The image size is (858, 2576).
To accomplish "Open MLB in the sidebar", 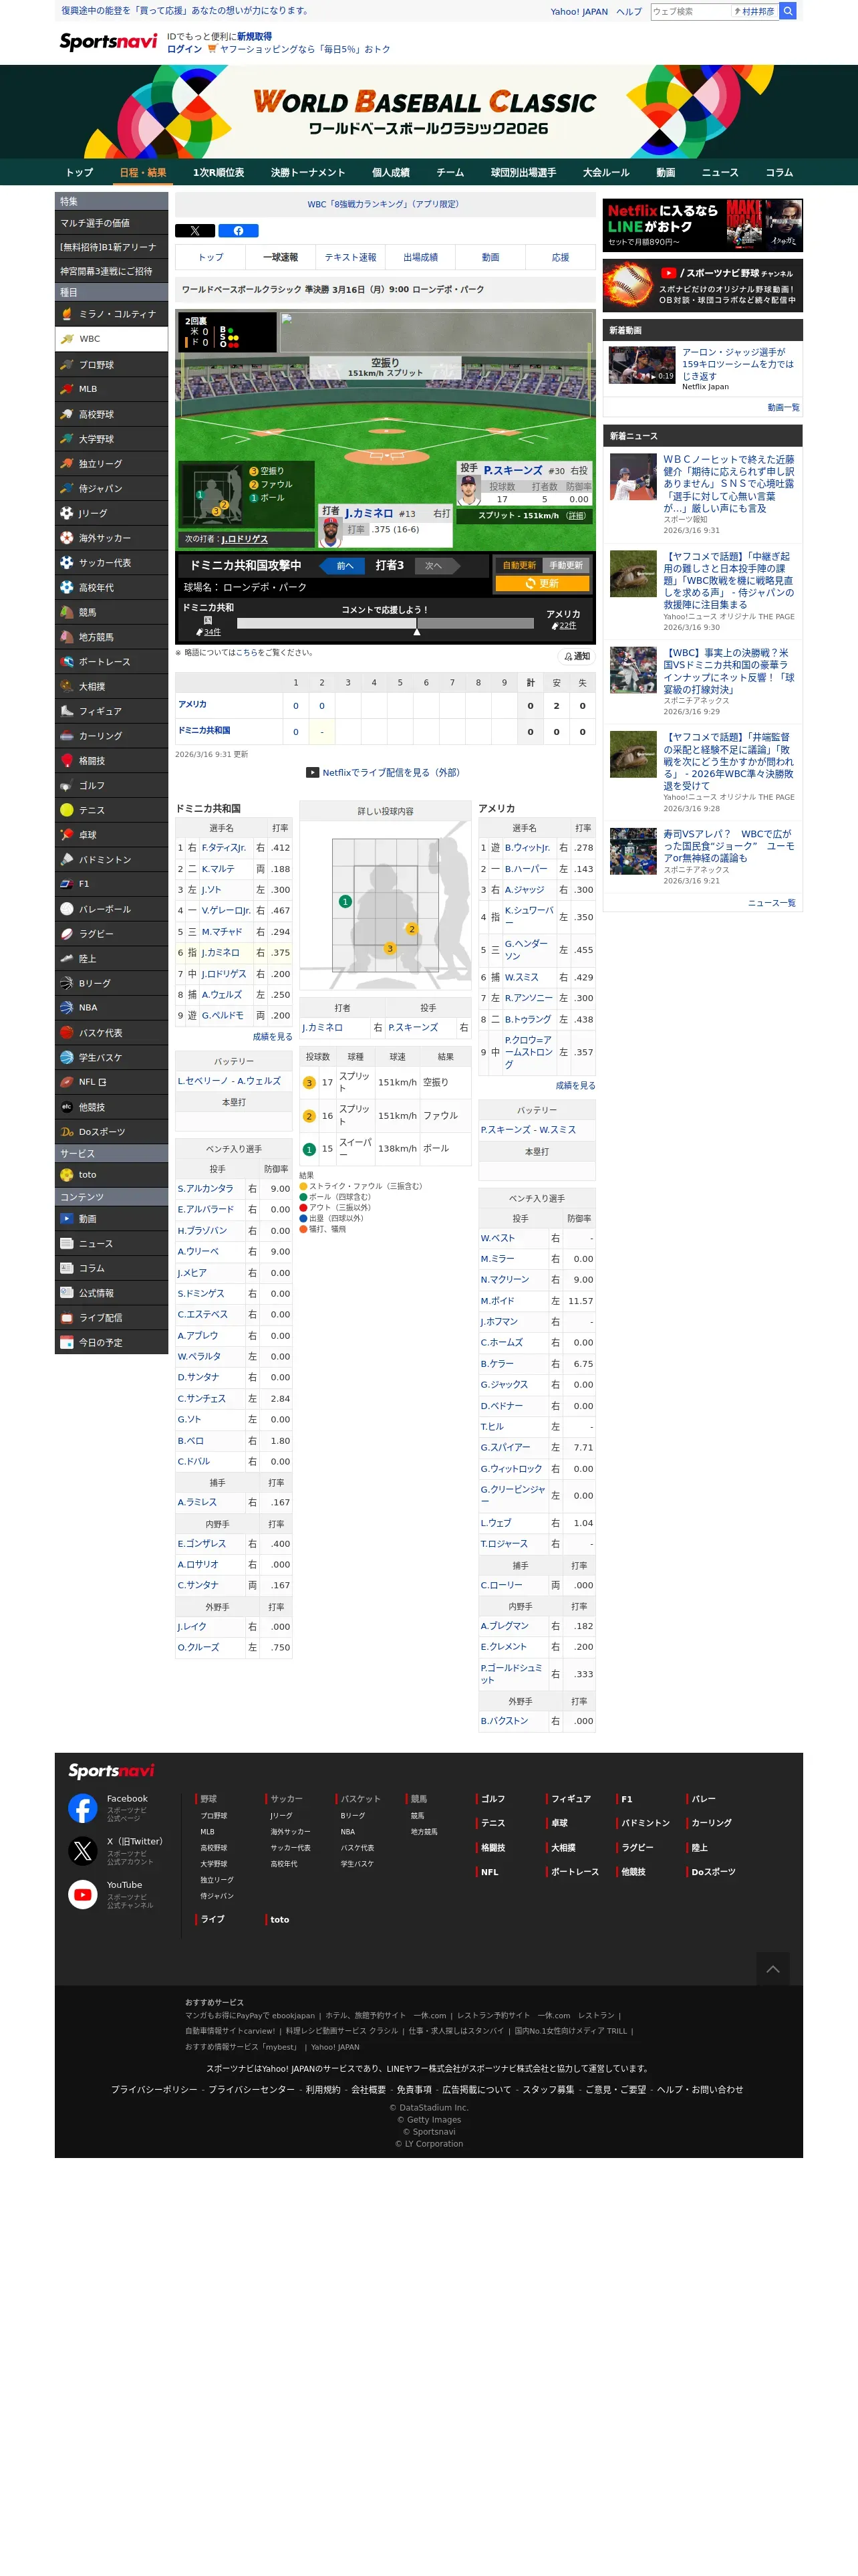I will [x=111, y=389].
